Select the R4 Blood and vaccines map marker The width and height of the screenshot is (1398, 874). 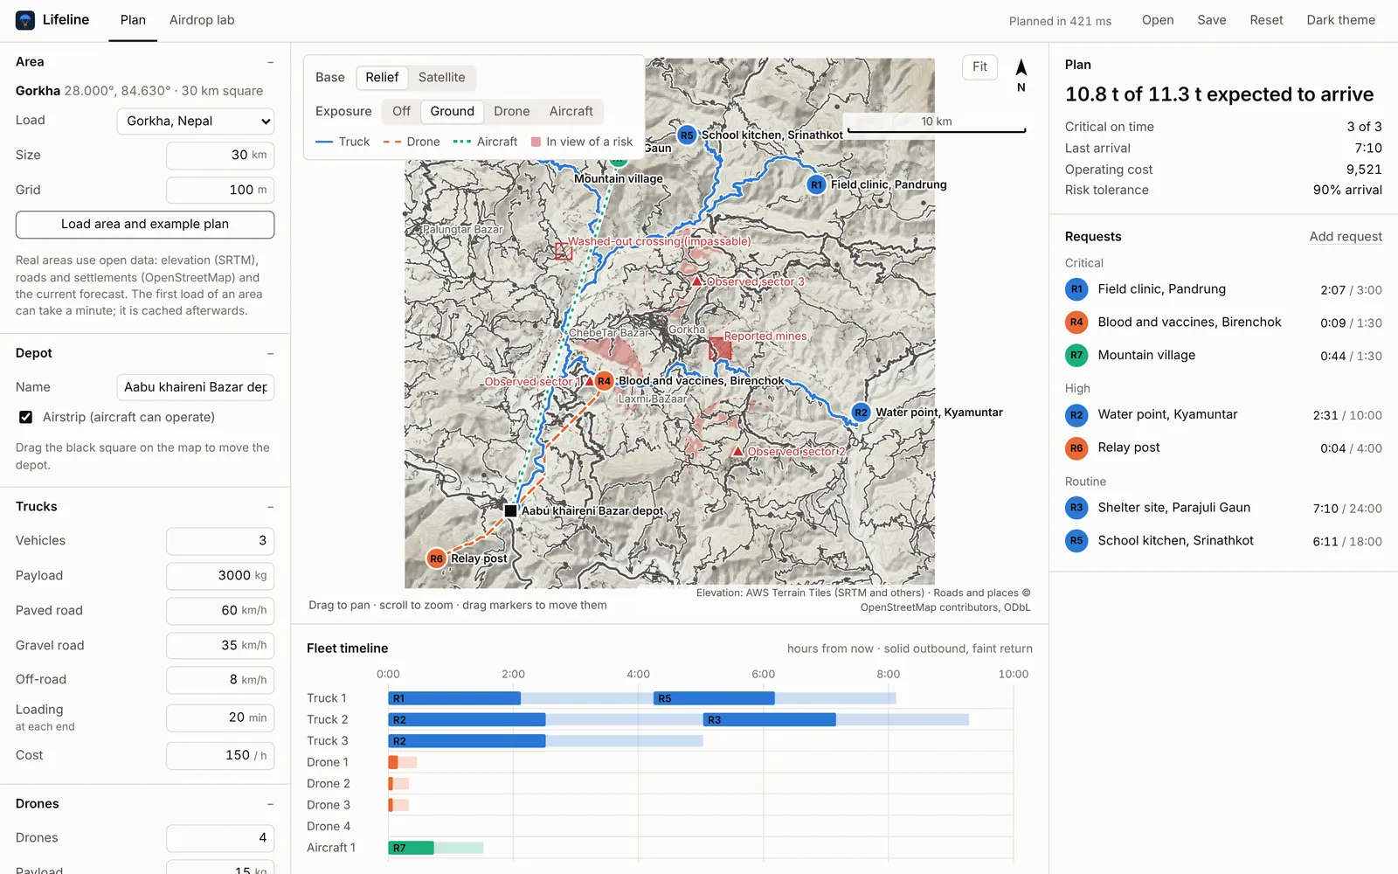604,381
